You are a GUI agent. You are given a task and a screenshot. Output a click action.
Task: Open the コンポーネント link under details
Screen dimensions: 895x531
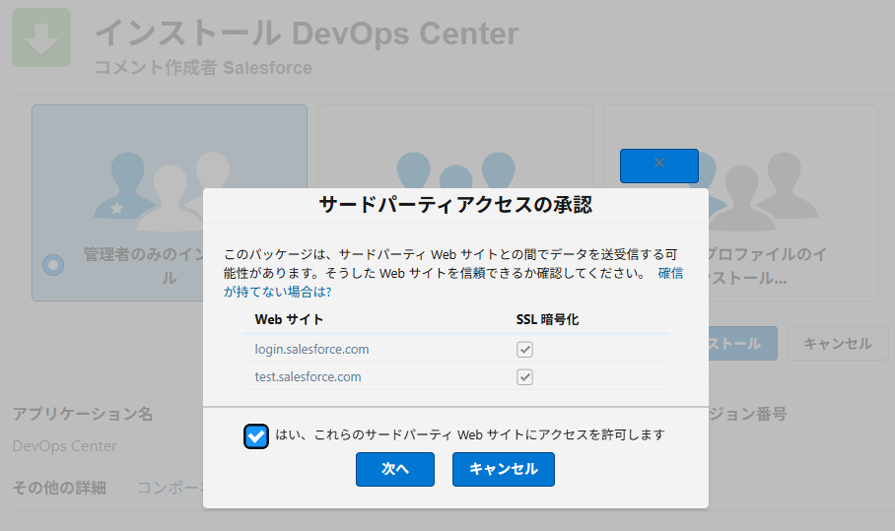pyautogui.click(x=171, y=488)
